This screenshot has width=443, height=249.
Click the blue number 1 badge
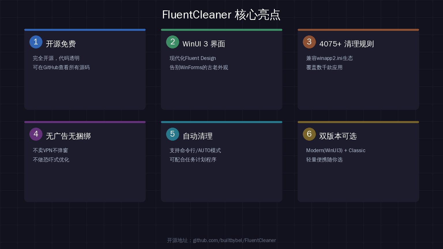tap(36, 42)
